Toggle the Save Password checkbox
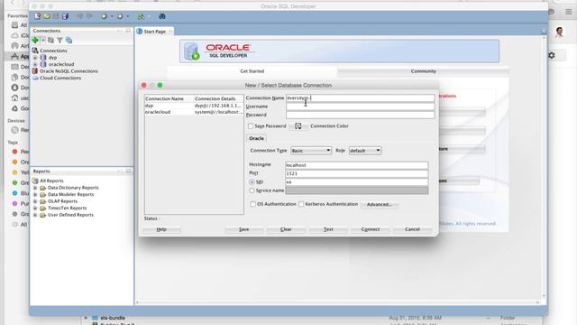 click(x=251, y=126)
